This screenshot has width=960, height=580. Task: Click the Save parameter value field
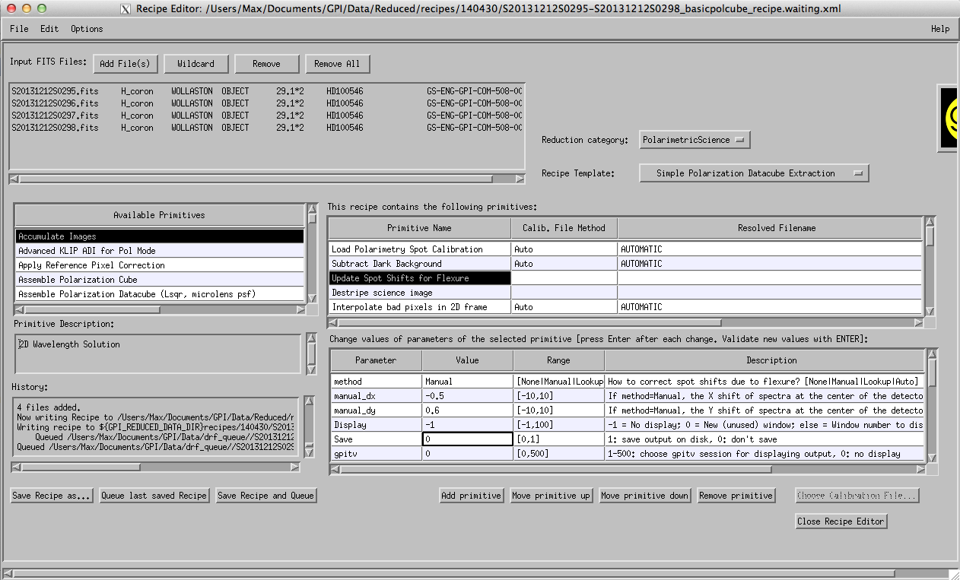467,439
